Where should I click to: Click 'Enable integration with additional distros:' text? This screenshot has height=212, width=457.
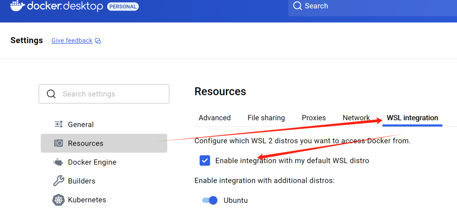pyautogui.click(x=264, y=181)
